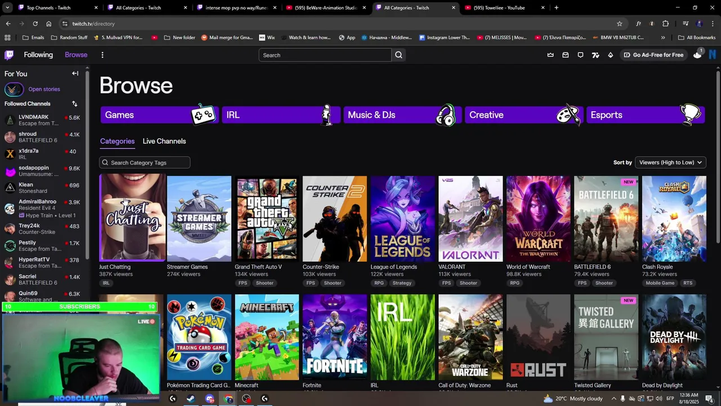
Task: Open the browser extensions puzzle icon
Action: pyautogui.click(x=665, y=24)
